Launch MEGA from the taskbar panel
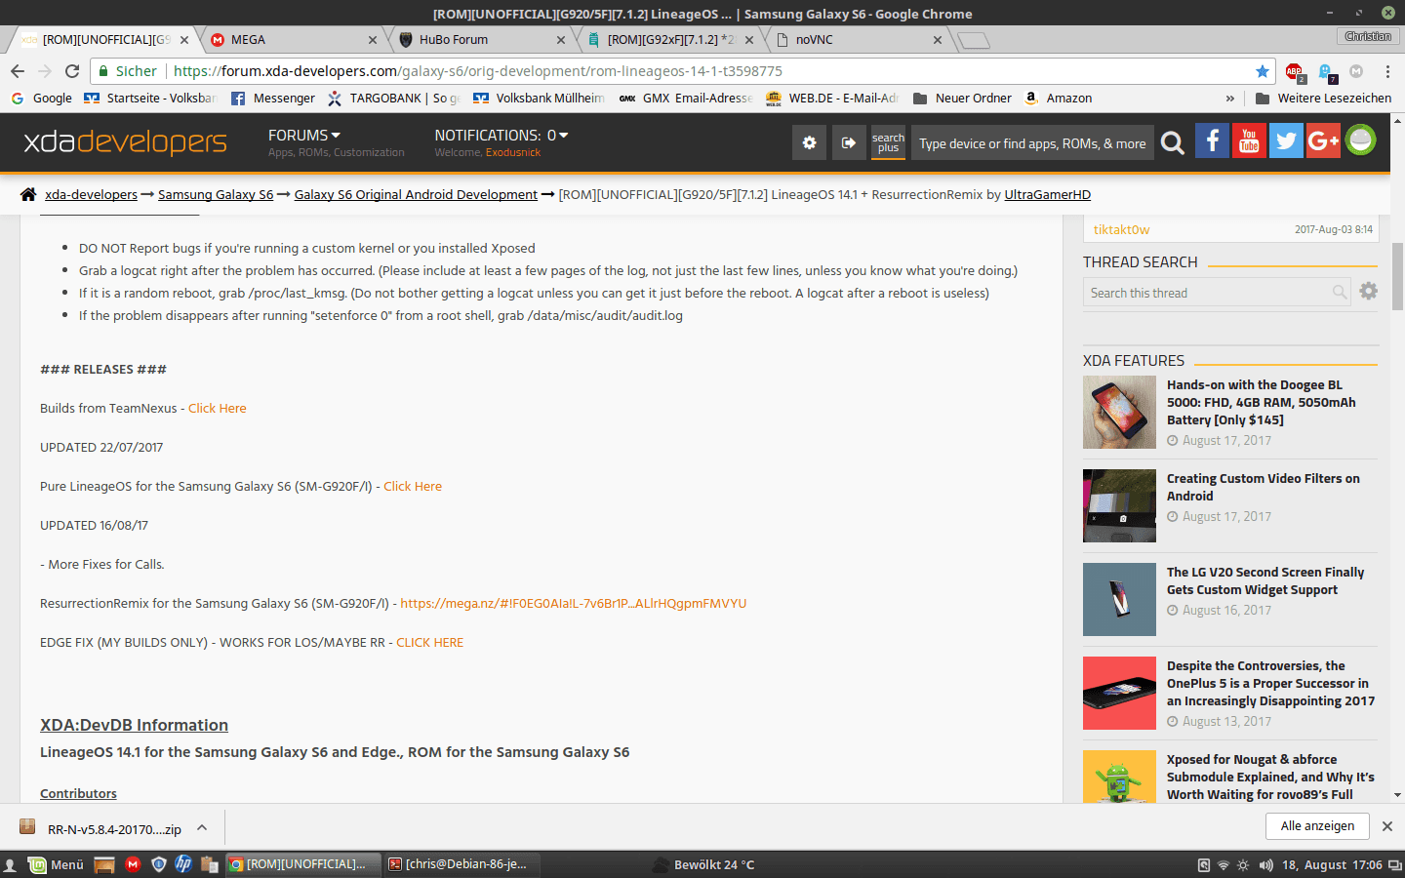Screen dimensions: 1405x878 pos(133,864)
